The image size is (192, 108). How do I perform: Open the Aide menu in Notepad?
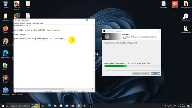[x=42, y=23]
